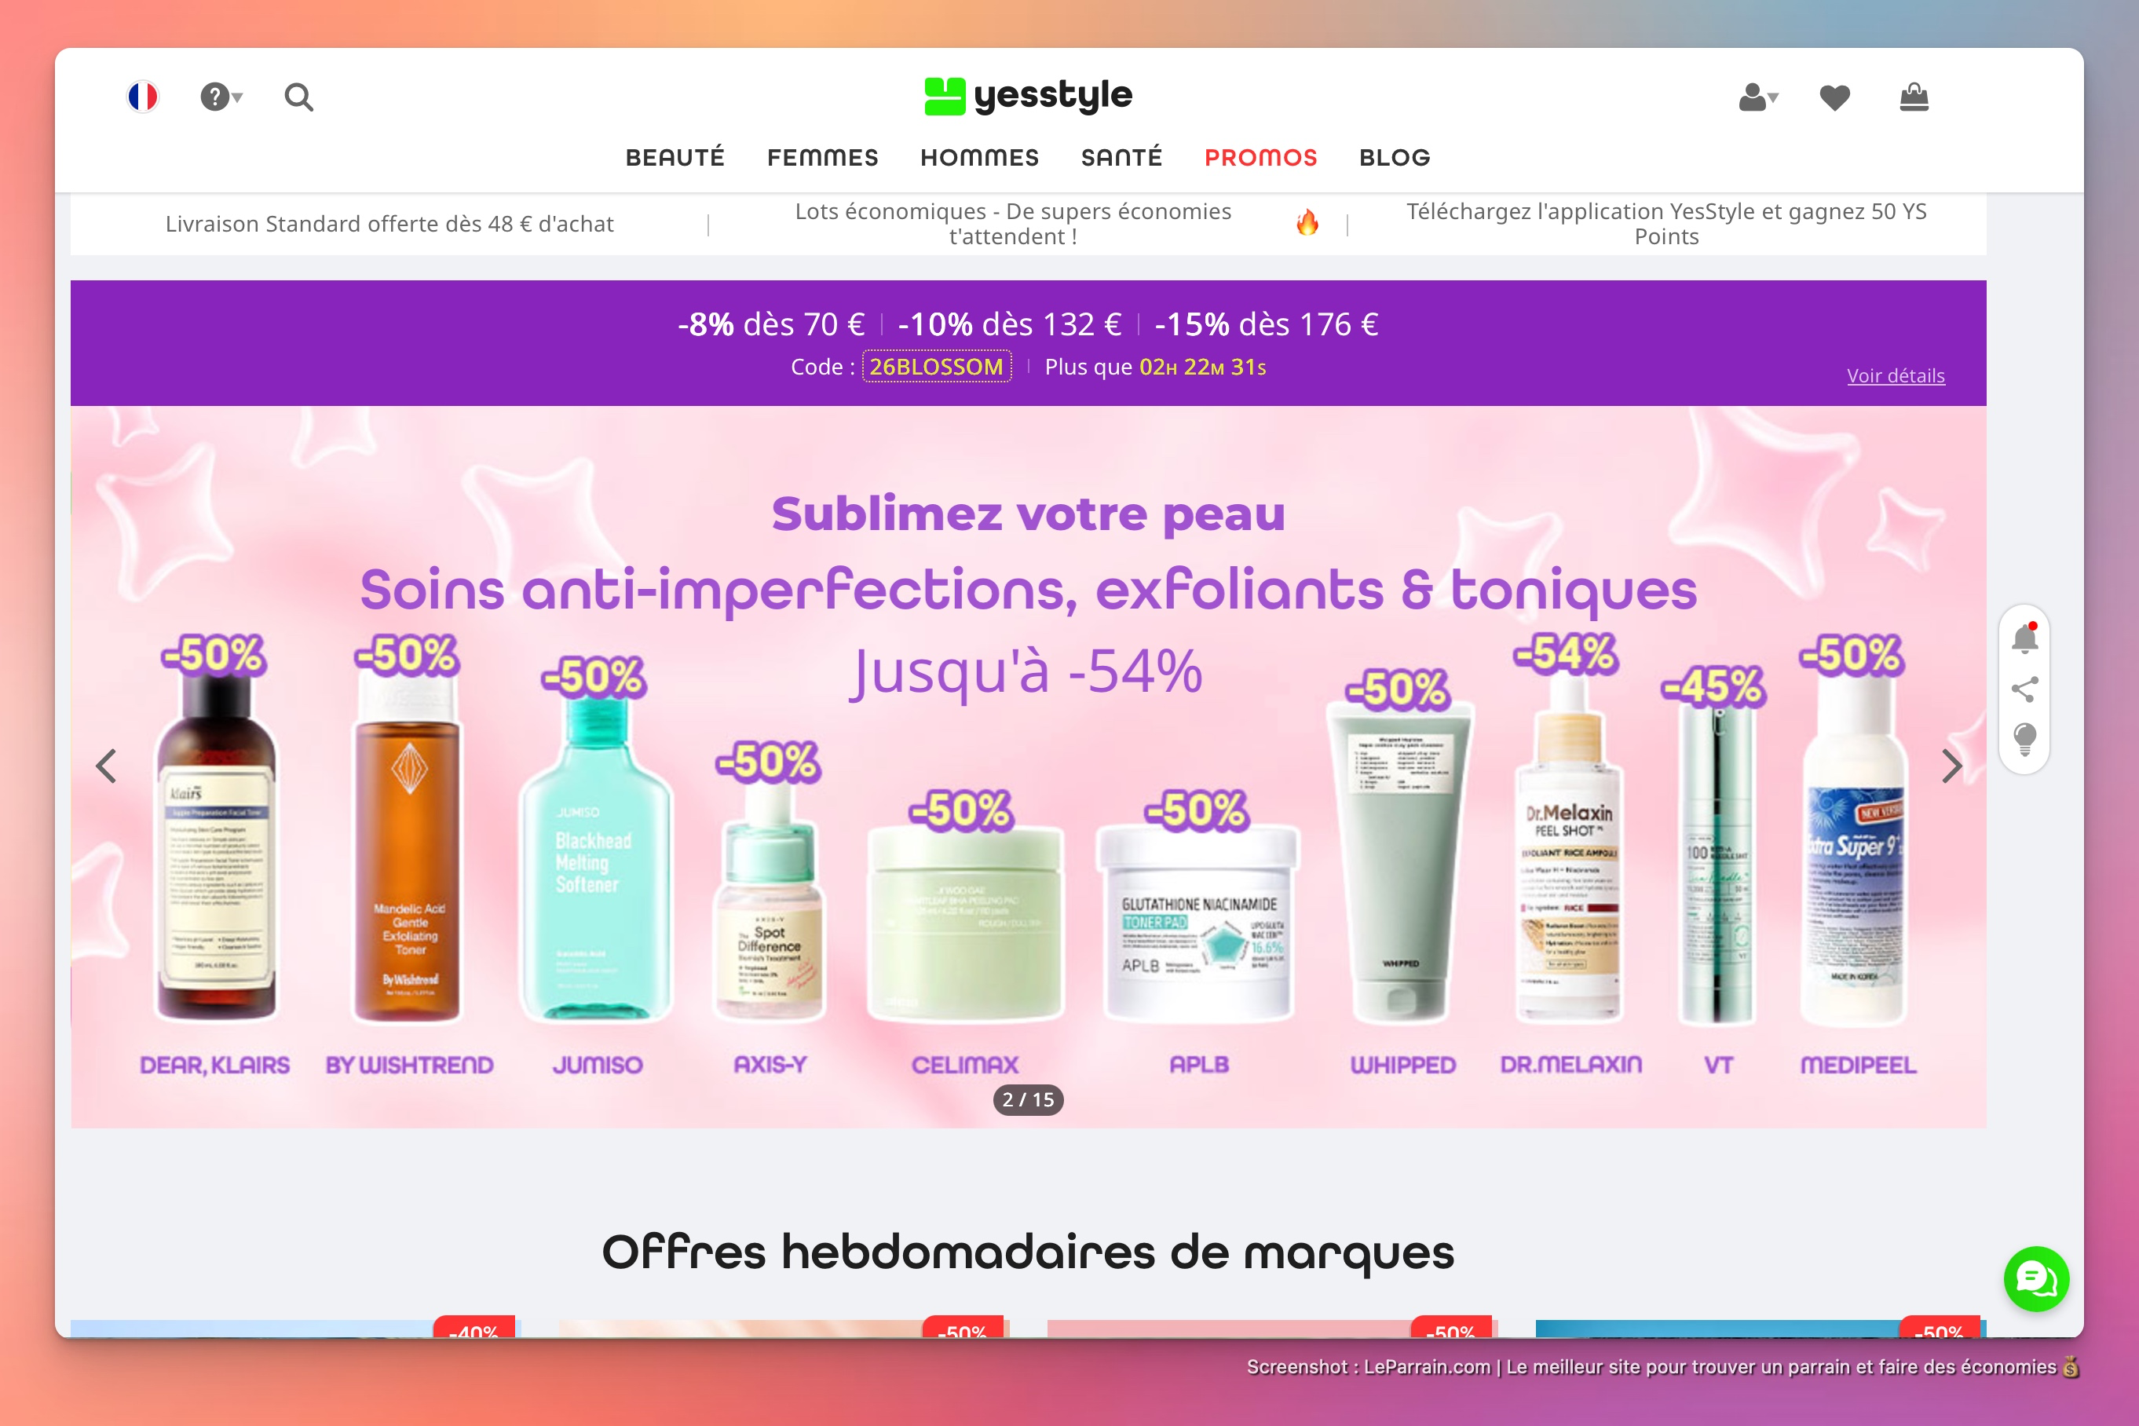Click the French flag language icon
The image size is (2139, 1426).
pos(143,97)
